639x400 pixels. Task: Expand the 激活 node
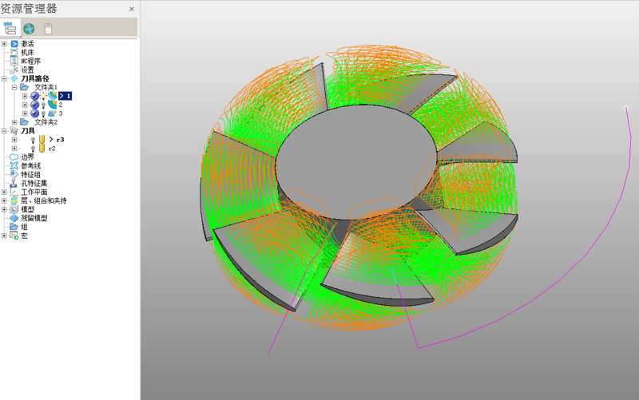point(4,44)
